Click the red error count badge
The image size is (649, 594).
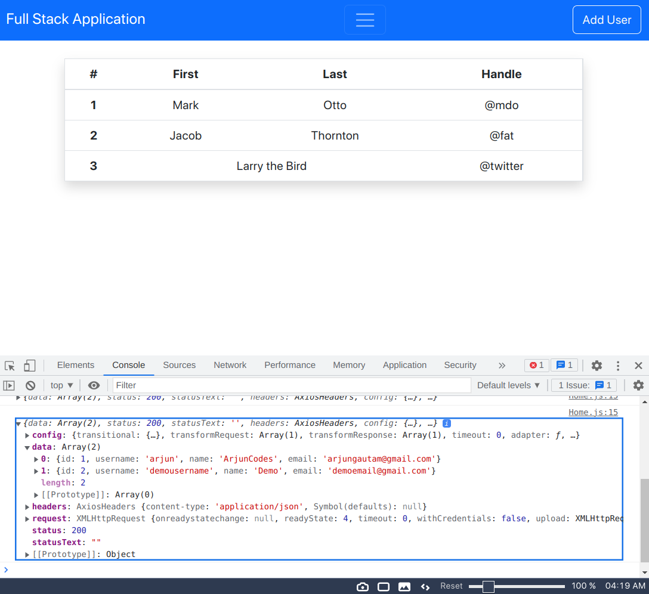point(536,365)
